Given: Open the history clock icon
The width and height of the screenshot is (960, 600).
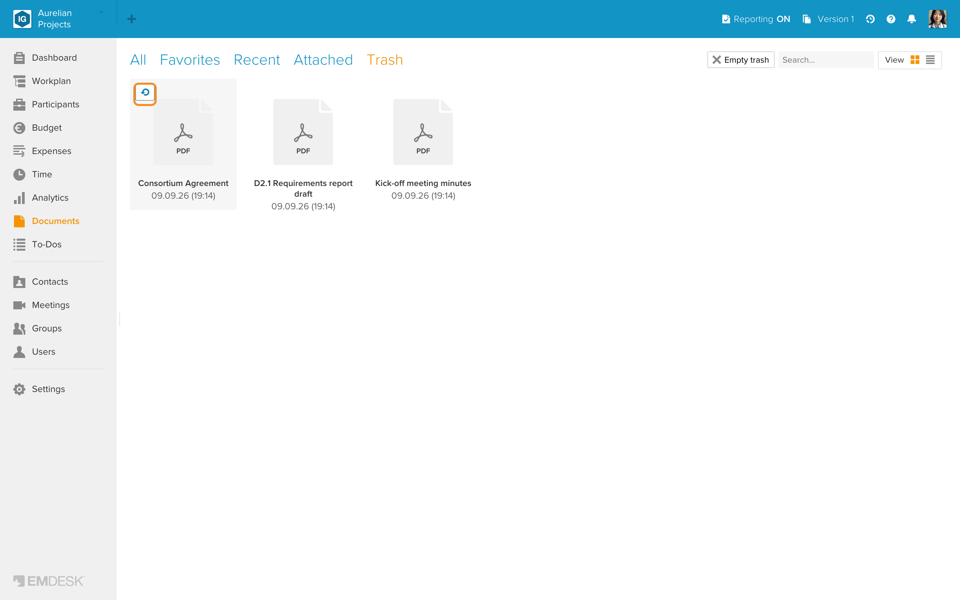Looking at the screenshot, I should tap(870, 19).
